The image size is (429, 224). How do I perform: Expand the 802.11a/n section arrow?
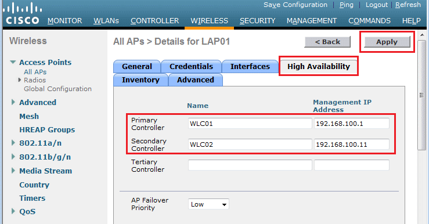(13, 143)
